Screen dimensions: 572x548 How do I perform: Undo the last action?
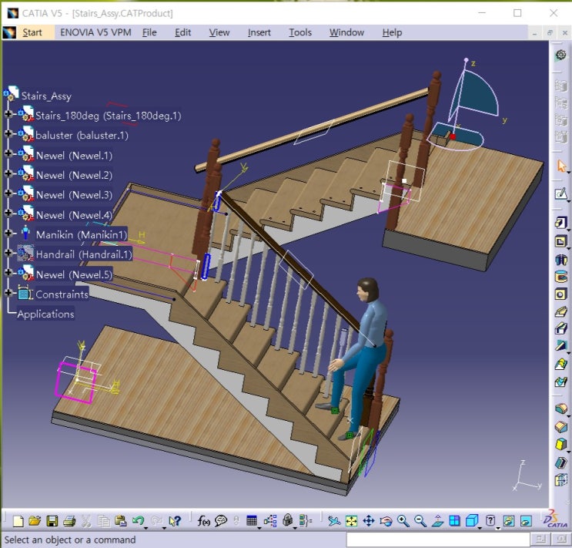click(x=138, y=520)
